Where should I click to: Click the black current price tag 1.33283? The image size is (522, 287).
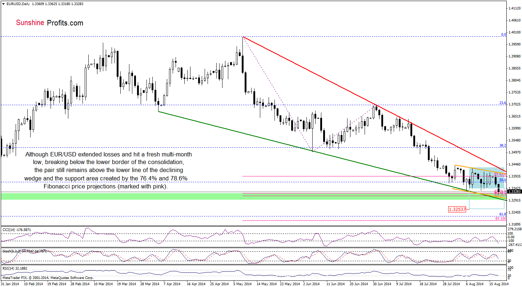tap(515, 191)
